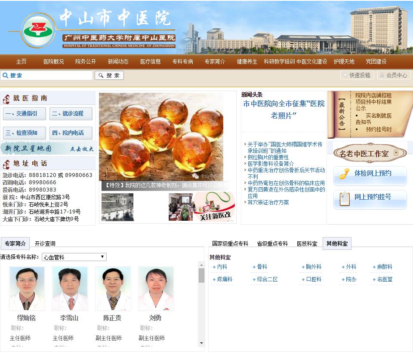Image resolution: width=413 pixels, height=356 pixels.
Task: Click the amber crystal balls slideshow image
Action: click(161, 137)
